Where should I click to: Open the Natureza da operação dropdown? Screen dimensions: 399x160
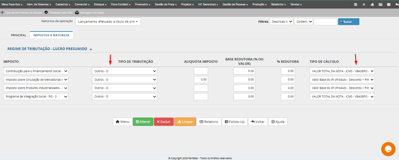(x=108, y=22)
